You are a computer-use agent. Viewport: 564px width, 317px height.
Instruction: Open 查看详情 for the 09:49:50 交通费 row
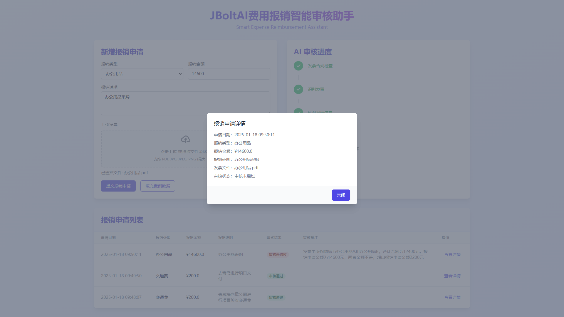click(x=452, y=276)
